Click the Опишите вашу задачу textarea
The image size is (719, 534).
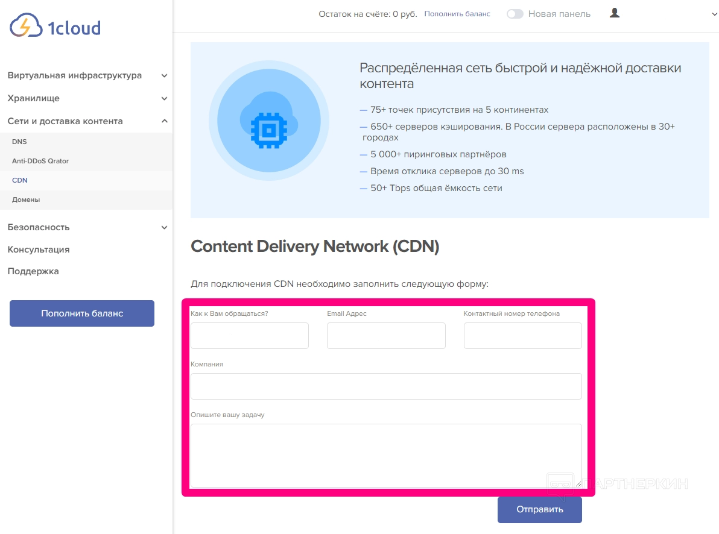click(x=386, y=456)
